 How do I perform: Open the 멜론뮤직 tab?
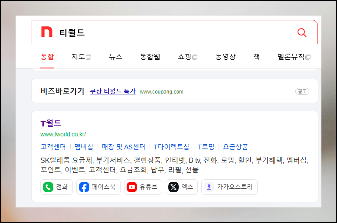pyautogui.click(x=291, y=57)
